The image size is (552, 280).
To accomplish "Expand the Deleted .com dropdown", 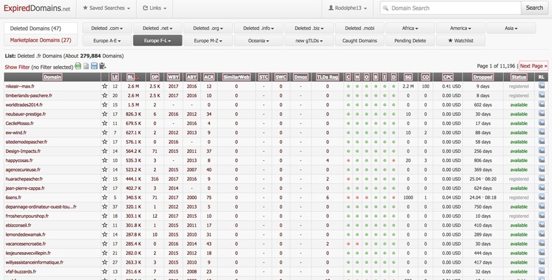I will point(107,28).
